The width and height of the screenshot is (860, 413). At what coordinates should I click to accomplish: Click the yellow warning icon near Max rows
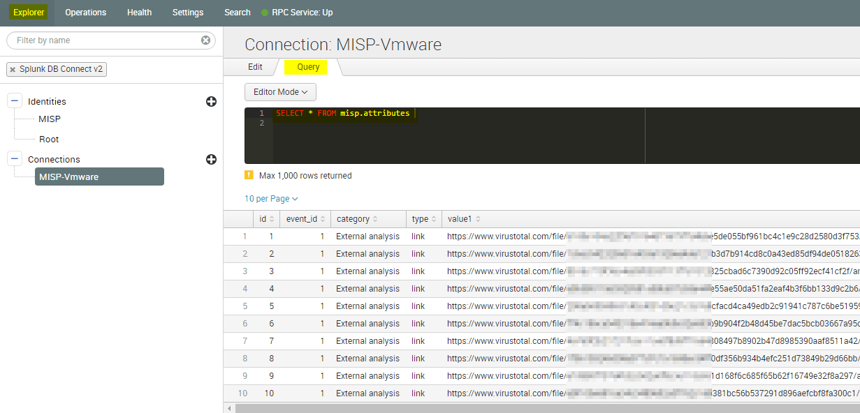click(249, 175)
